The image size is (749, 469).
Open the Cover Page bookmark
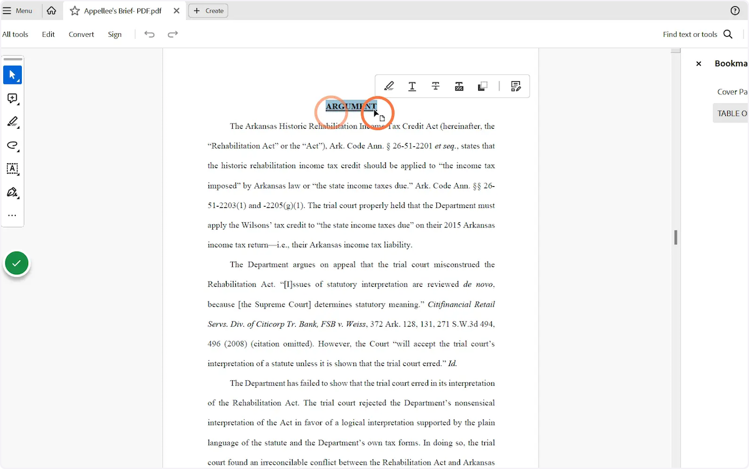732,92
